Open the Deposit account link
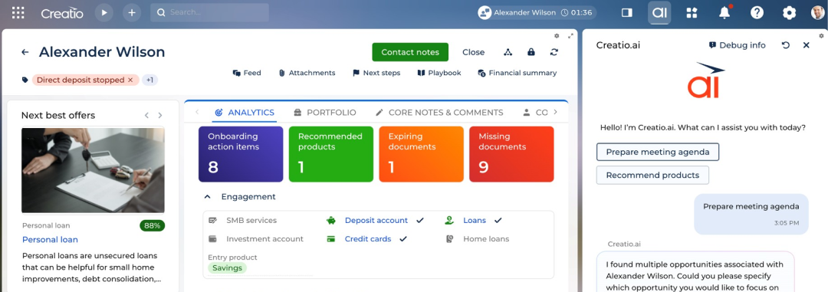The height and width of the screenshot is (292, 828). click(x=376, y=220)
